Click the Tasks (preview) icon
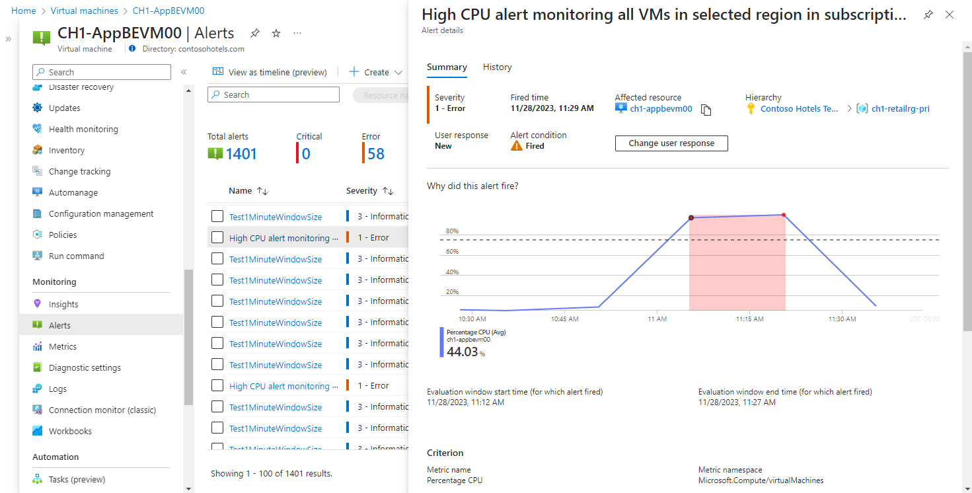 (x=38, y=479)
